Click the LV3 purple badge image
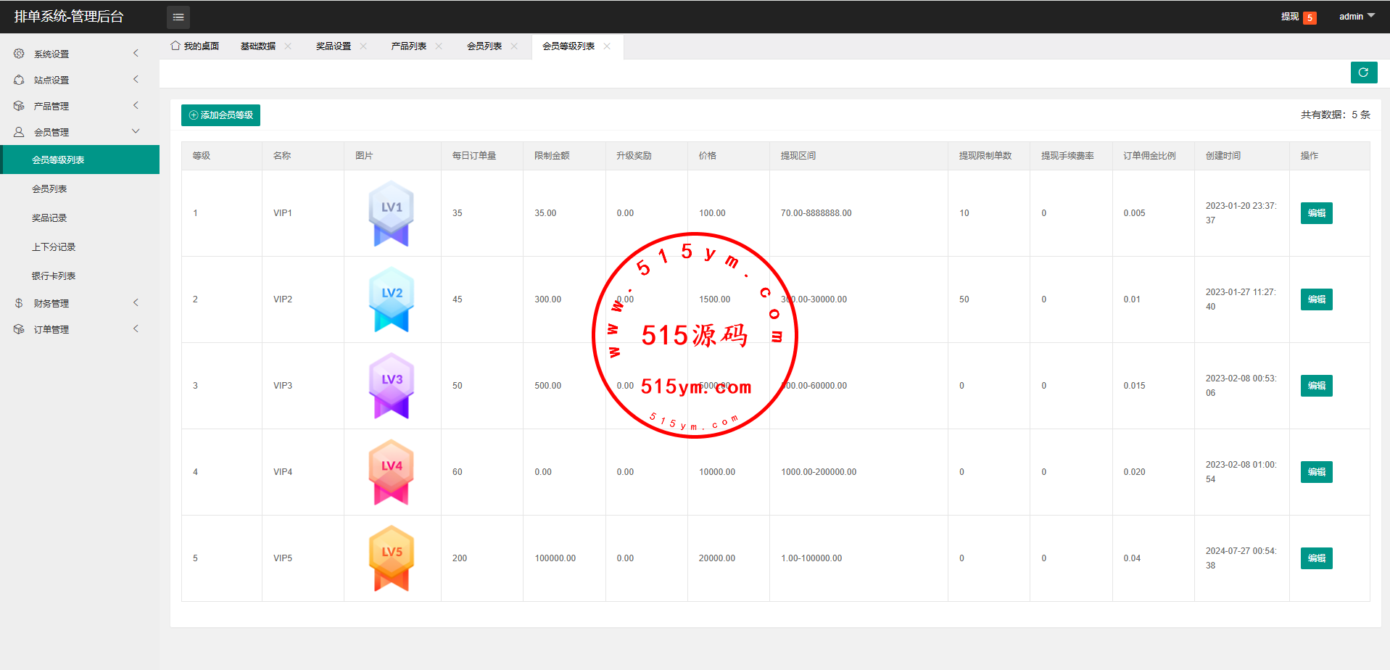This screenshot has height=670, width=1390. pos(392,386)
